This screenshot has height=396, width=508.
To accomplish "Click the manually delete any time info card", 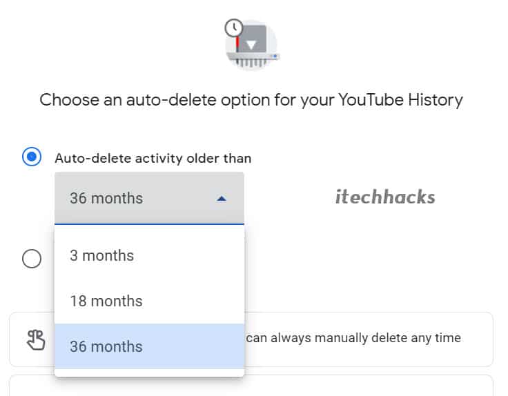I will pos(251,339).
